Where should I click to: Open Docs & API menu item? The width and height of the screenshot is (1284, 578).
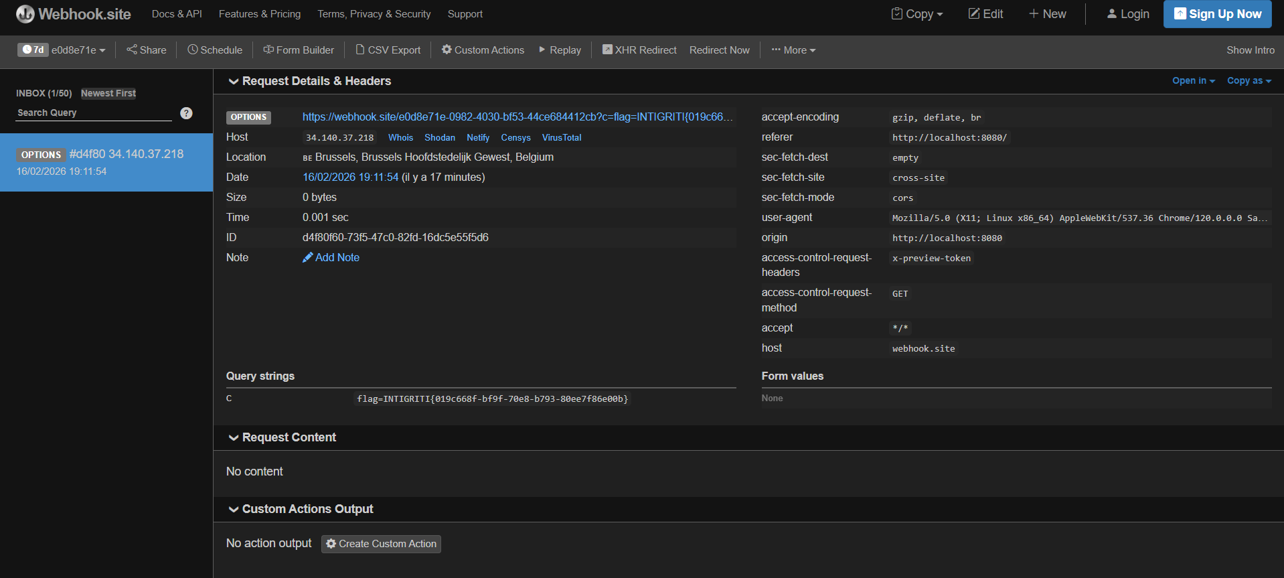tap(177, 14)
